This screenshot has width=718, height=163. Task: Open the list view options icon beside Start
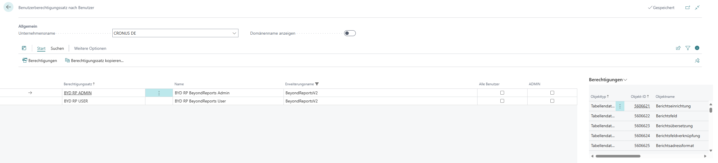pos(24,48)
